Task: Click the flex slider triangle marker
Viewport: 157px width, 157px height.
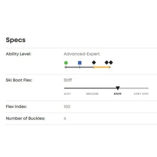Action: click(x=118, y=88)
